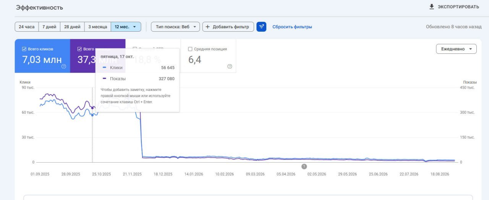The image size is (489, 200).
Task: Open the blue filter settings icon
Action: point(261,27)
